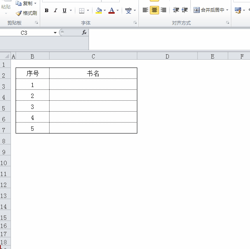Click the cell containing 5 in 序号 column
Image resolution: width=250 pixels, height=249 pixels.
(32, 128)
